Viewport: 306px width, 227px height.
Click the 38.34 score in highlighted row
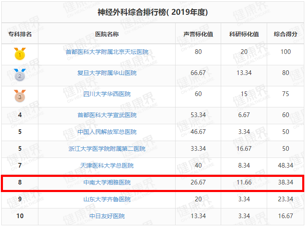[285, 182]
